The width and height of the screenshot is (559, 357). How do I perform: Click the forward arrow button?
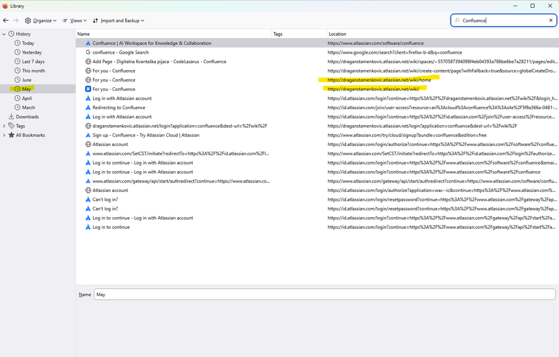coord(16,20)
